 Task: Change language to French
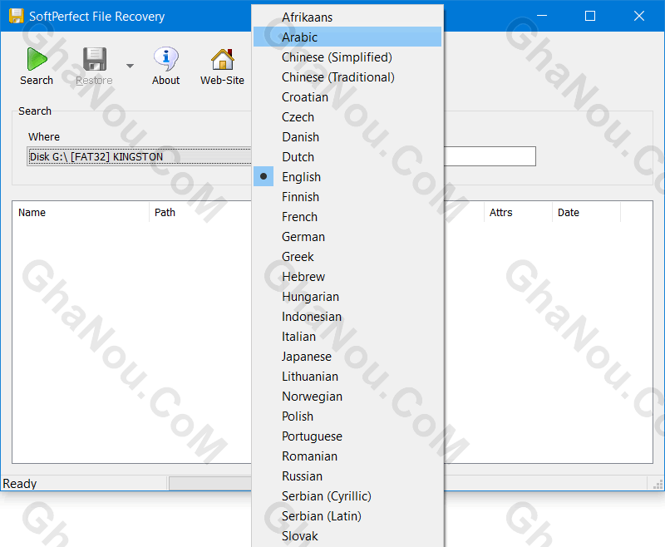pyautogui.click(x=347, y=217)
